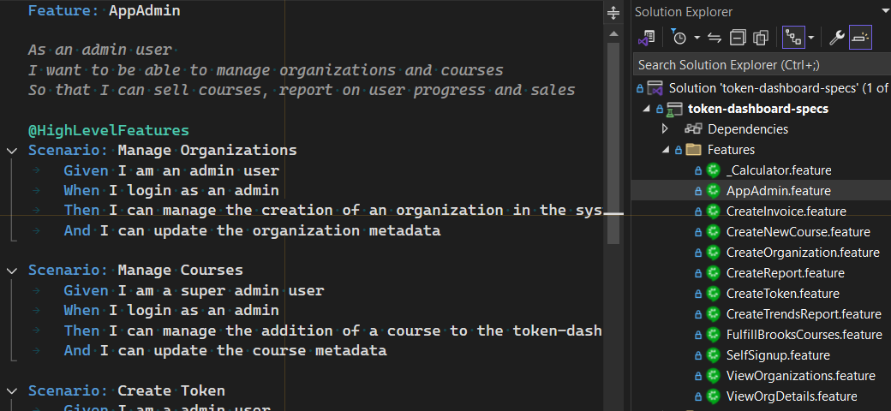Click the Search Solution Explorer field
Viewport: 891px width, 411px height.
click(762, 65)
